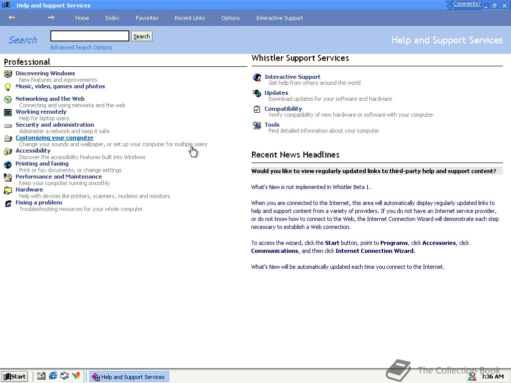Image resolution: width=511 pixels, height=383 pixels.
Task: Open the Tools link
Action: point(272,125)
